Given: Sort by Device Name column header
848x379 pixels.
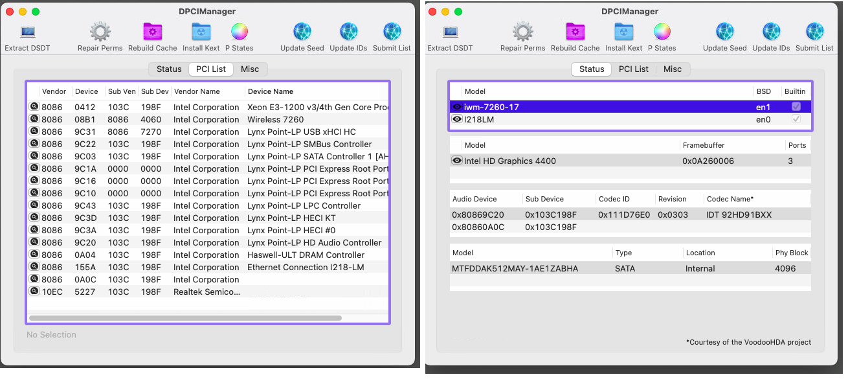Looking at the screenshot, I should tap(317, 91).
